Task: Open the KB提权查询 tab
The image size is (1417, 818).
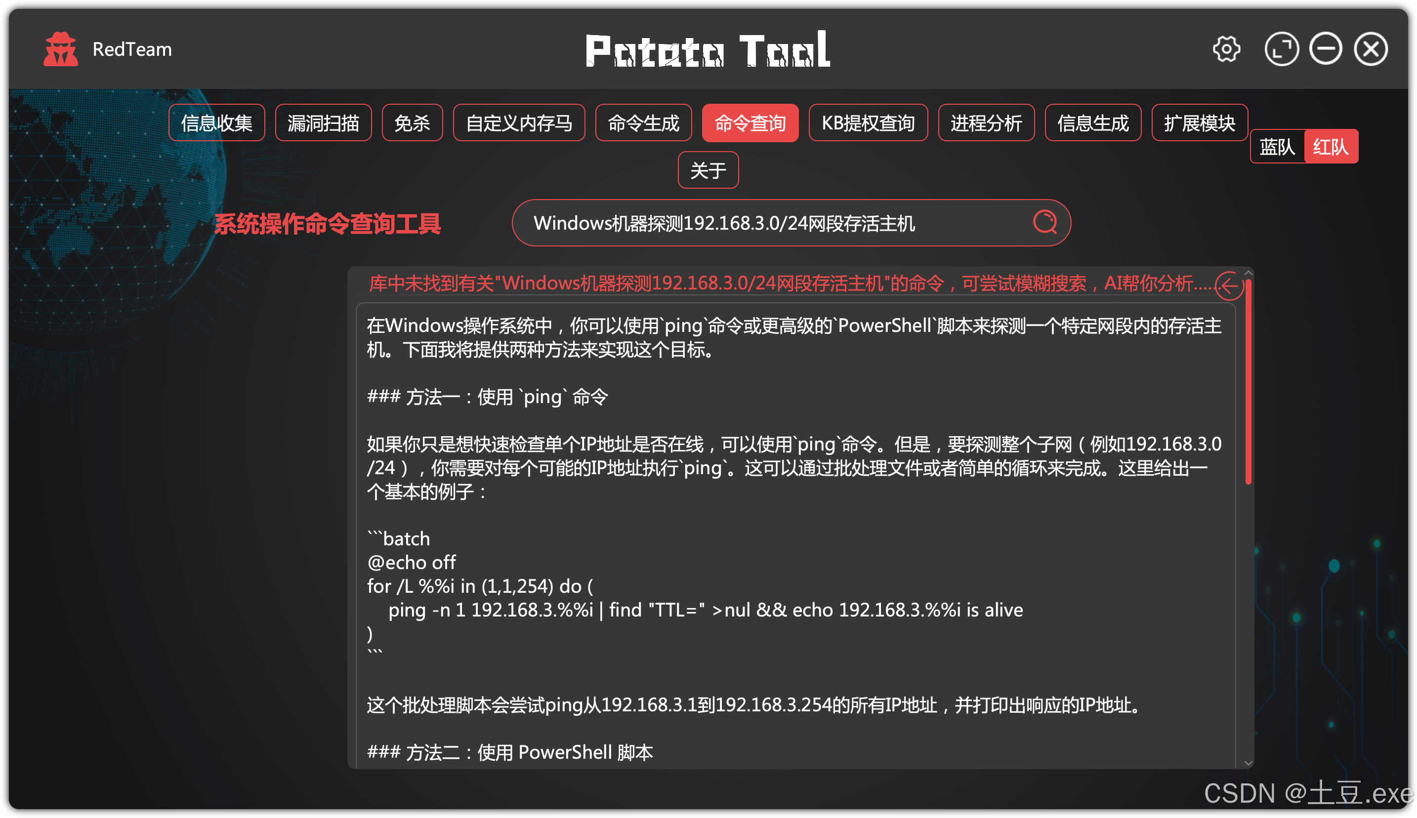Action: (x=868, y=123)
